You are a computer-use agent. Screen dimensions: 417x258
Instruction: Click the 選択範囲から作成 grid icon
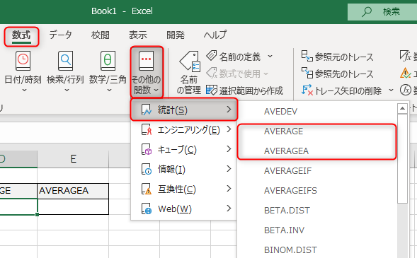(212, 90)
